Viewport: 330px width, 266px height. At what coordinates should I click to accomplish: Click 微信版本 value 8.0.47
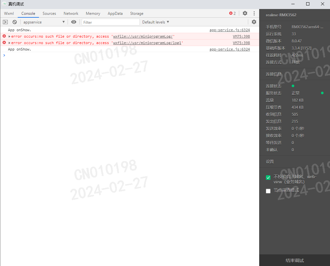(297, 41)
